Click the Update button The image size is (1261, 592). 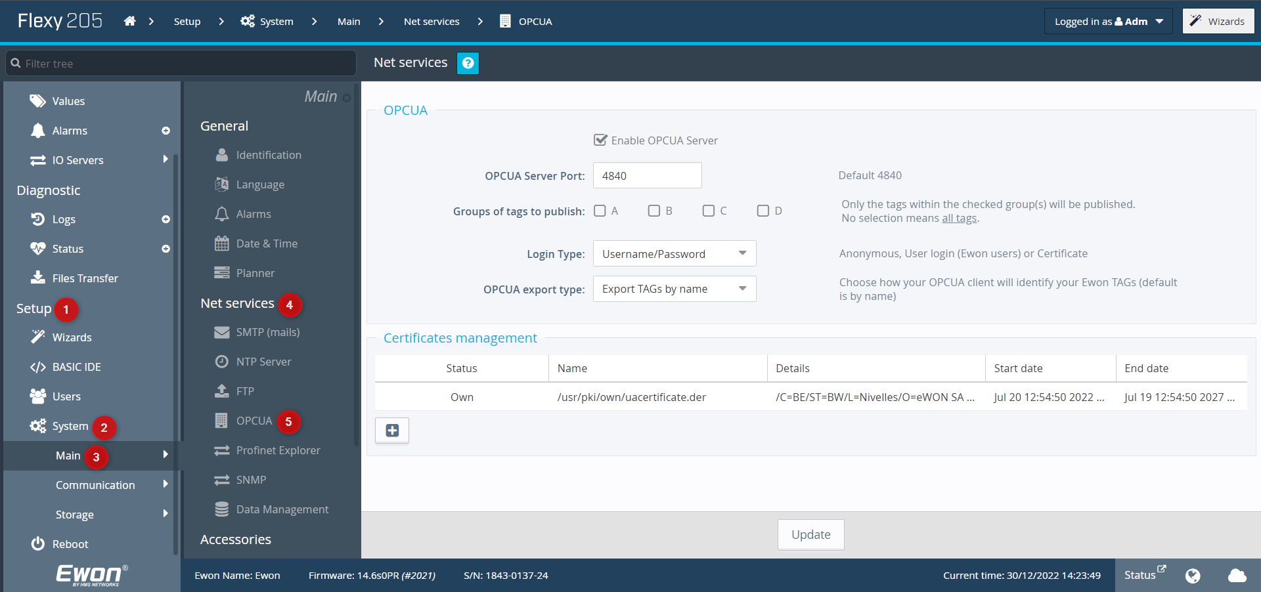(x=810, y=534)
